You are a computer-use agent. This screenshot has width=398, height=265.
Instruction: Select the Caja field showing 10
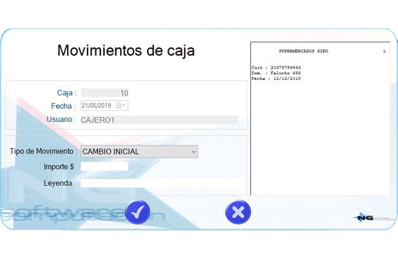tap(105, 93)
